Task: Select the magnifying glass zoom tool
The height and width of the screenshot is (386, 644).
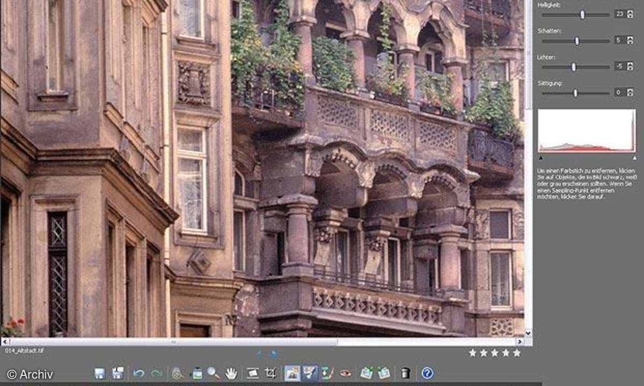Action: click(x=213, y=373)
